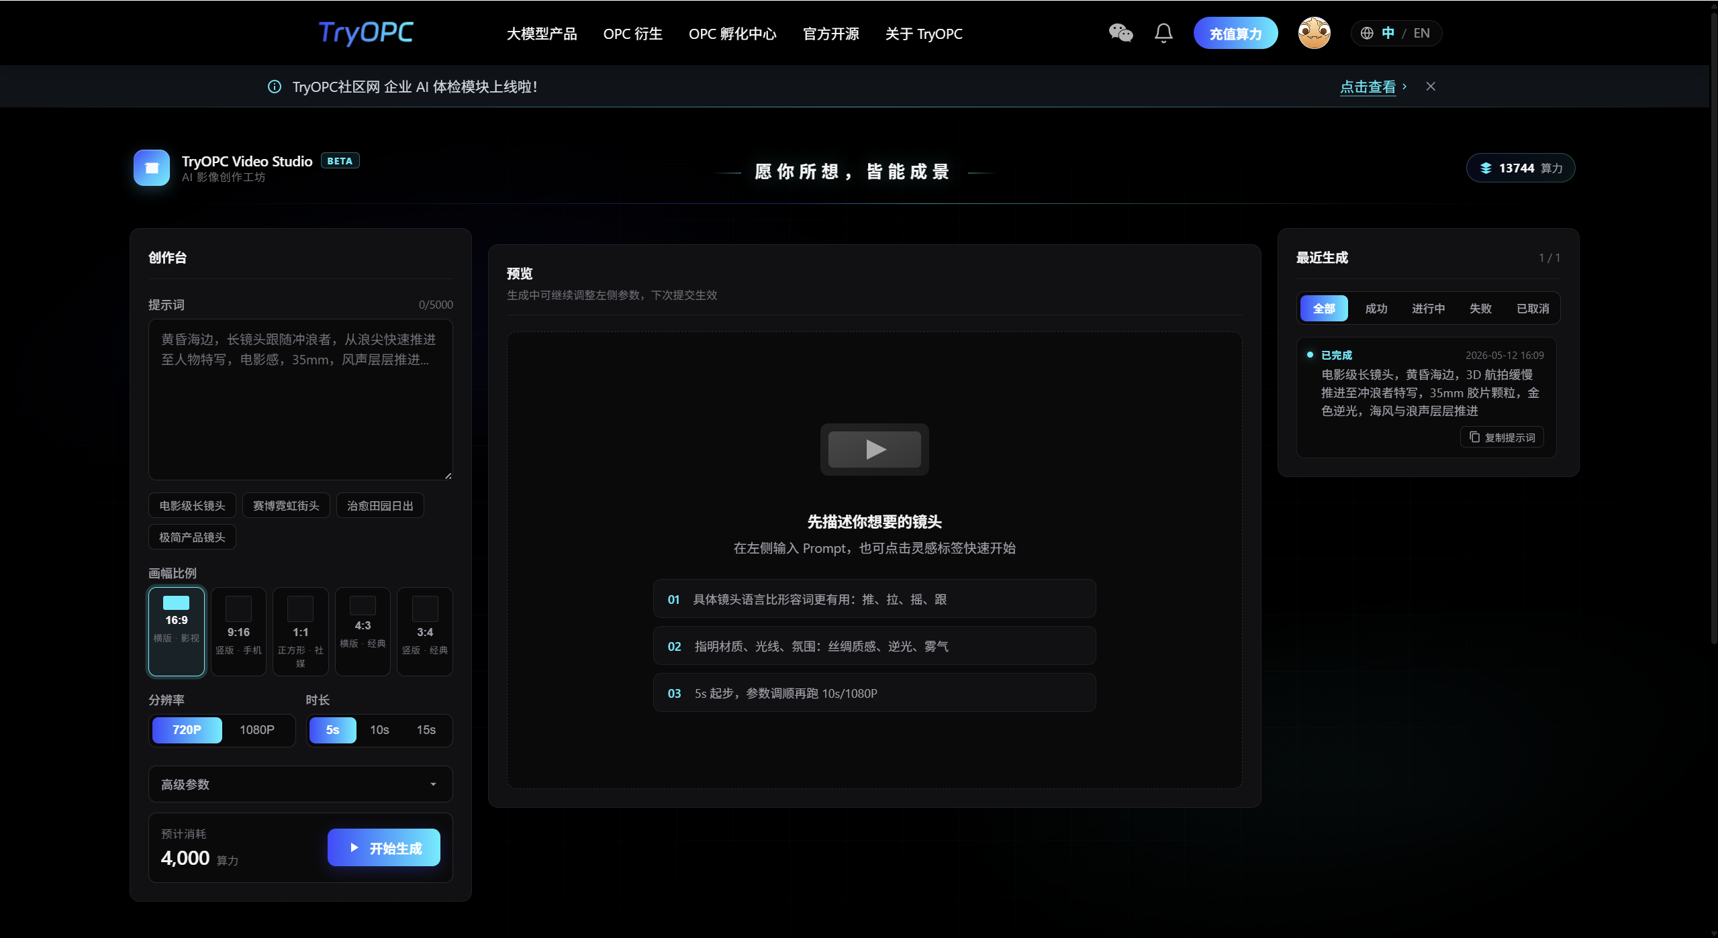The width and height of the screenshot is (1718, 938).
Task: Click the 充值算力 button
Action: 1235,34
